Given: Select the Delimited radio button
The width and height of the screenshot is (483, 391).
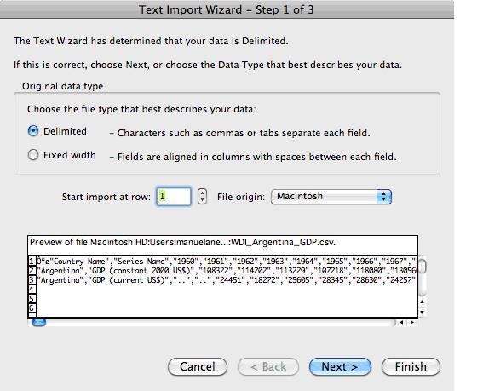Looking at the screenshot, I should (x=33, y=131).
